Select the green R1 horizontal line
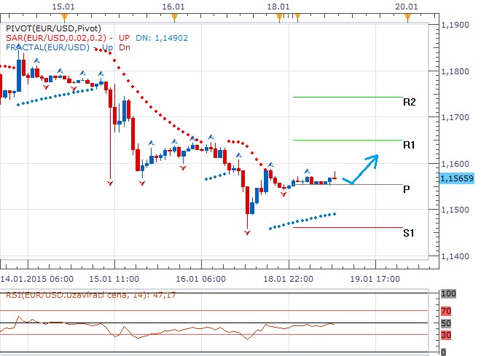Screen dimensions: 481x356 (x=347, y=140)
